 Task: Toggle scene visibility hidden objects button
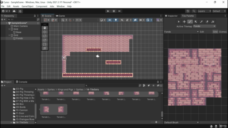135,20
